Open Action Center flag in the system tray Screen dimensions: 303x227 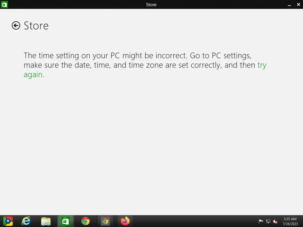(x=261, y=221)
